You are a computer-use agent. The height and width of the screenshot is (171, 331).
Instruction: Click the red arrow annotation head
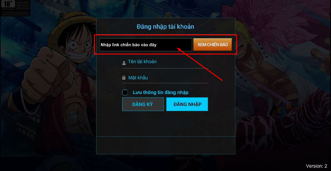(x=179, y=49)
